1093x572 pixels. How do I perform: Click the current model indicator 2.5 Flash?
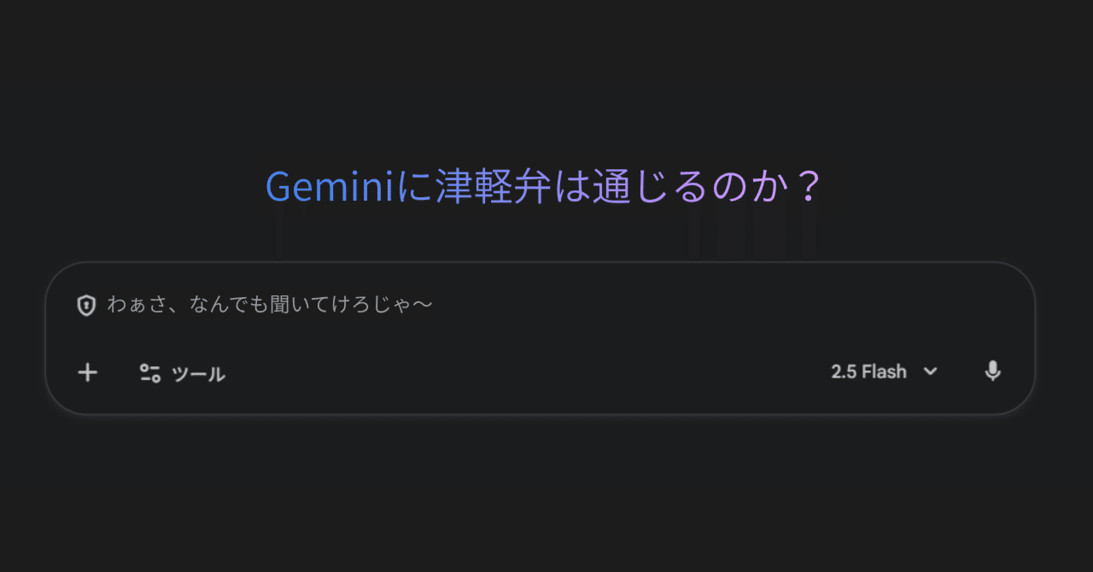click(x=868, y=371)
